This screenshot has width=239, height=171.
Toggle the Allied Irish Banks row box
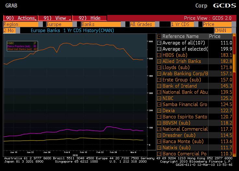(159, 61)
